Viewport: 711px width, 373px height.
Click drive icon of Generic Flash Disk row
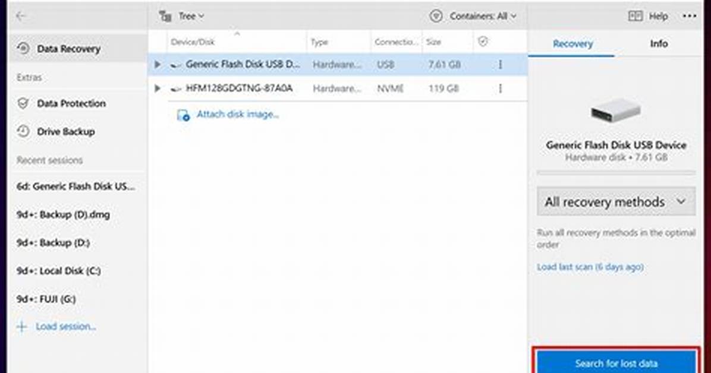[x=175, y=65]
